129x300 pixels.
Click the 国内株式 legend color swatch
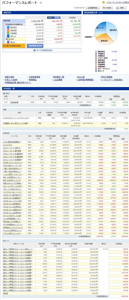click(96, 52)
